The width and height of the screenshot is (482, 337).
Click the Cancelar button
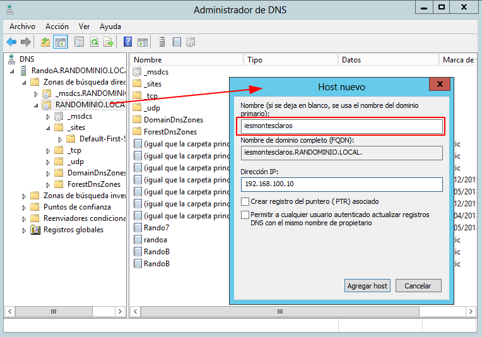pyautogui.click(x=418, y=286)
